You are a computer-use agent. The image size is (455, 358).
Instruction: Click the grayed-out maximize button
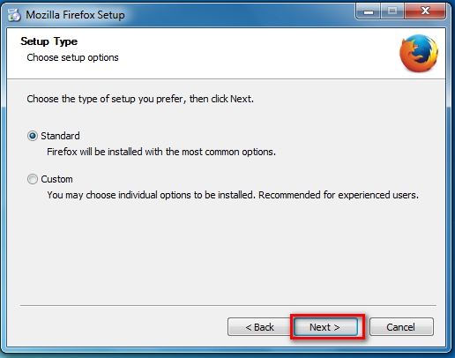pyautogui.click(x=392, y=11)
